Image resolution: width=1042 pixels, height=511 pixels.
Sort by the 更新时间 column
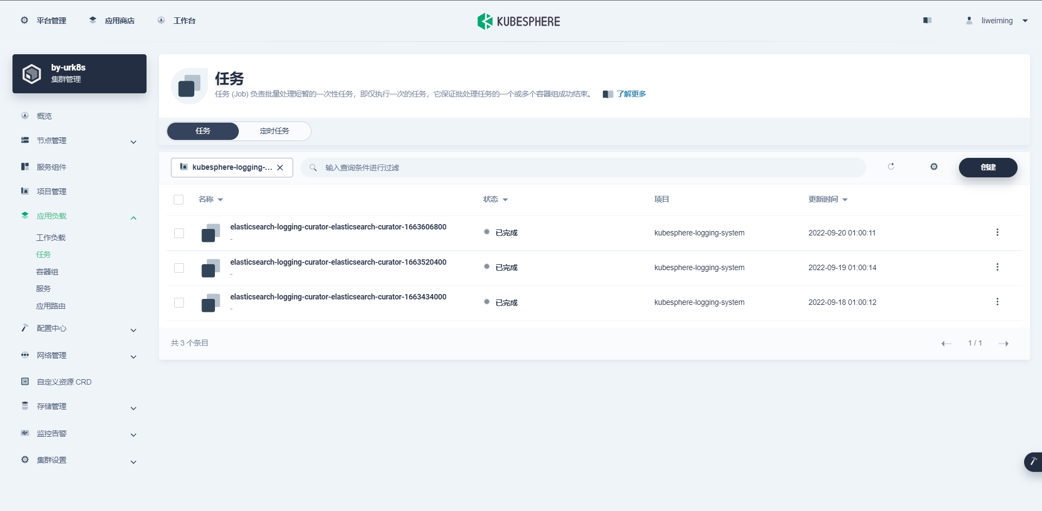click(828, 199)
